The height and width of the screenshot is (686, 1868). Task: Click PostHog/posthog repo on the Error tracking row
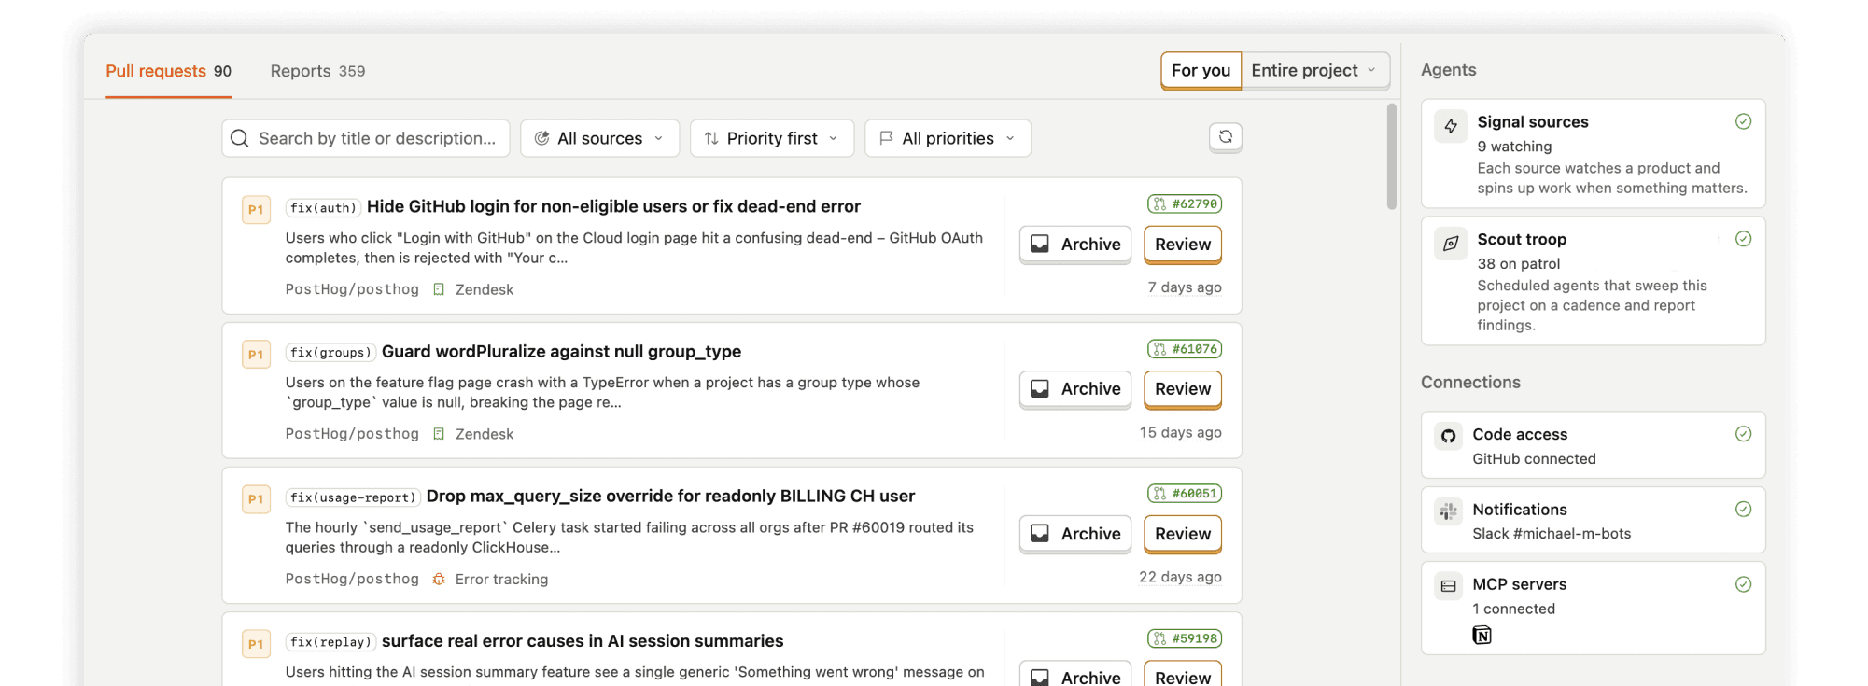pyautogui.click(x=352, y=579)
